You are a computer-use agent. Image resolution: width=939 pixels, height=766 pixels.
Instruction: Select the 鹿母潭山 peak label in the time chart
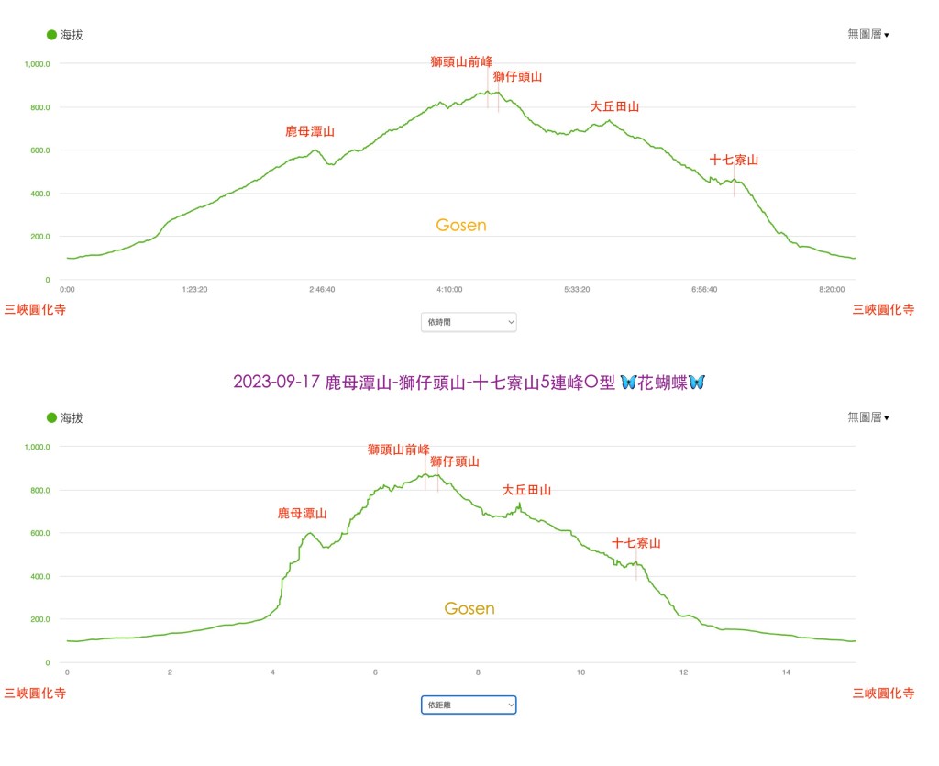coord(310,131)
